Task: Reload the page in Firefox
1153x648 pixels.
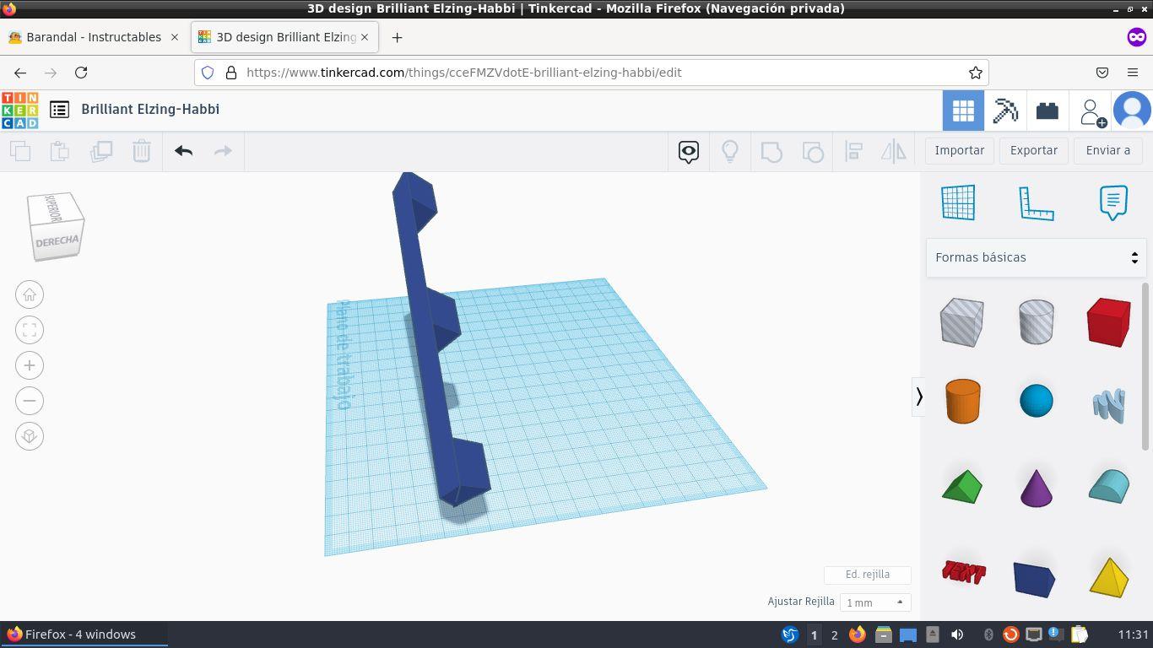Action: (81, 73)
